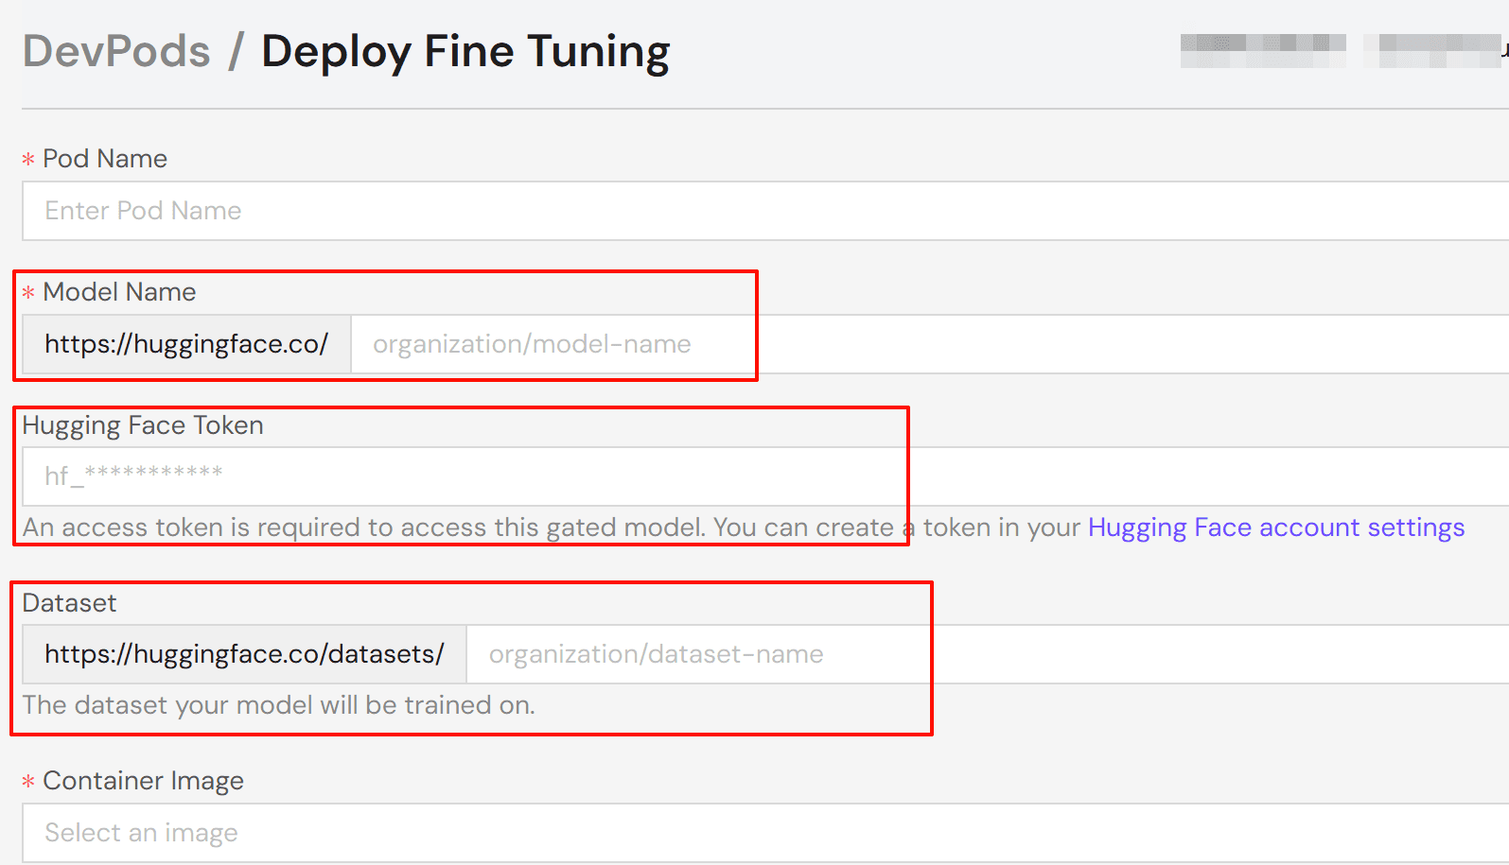The width and height of the screenshot is (1509, 865).
Task: Click the Model Name field label
Action: click(119, 292)
